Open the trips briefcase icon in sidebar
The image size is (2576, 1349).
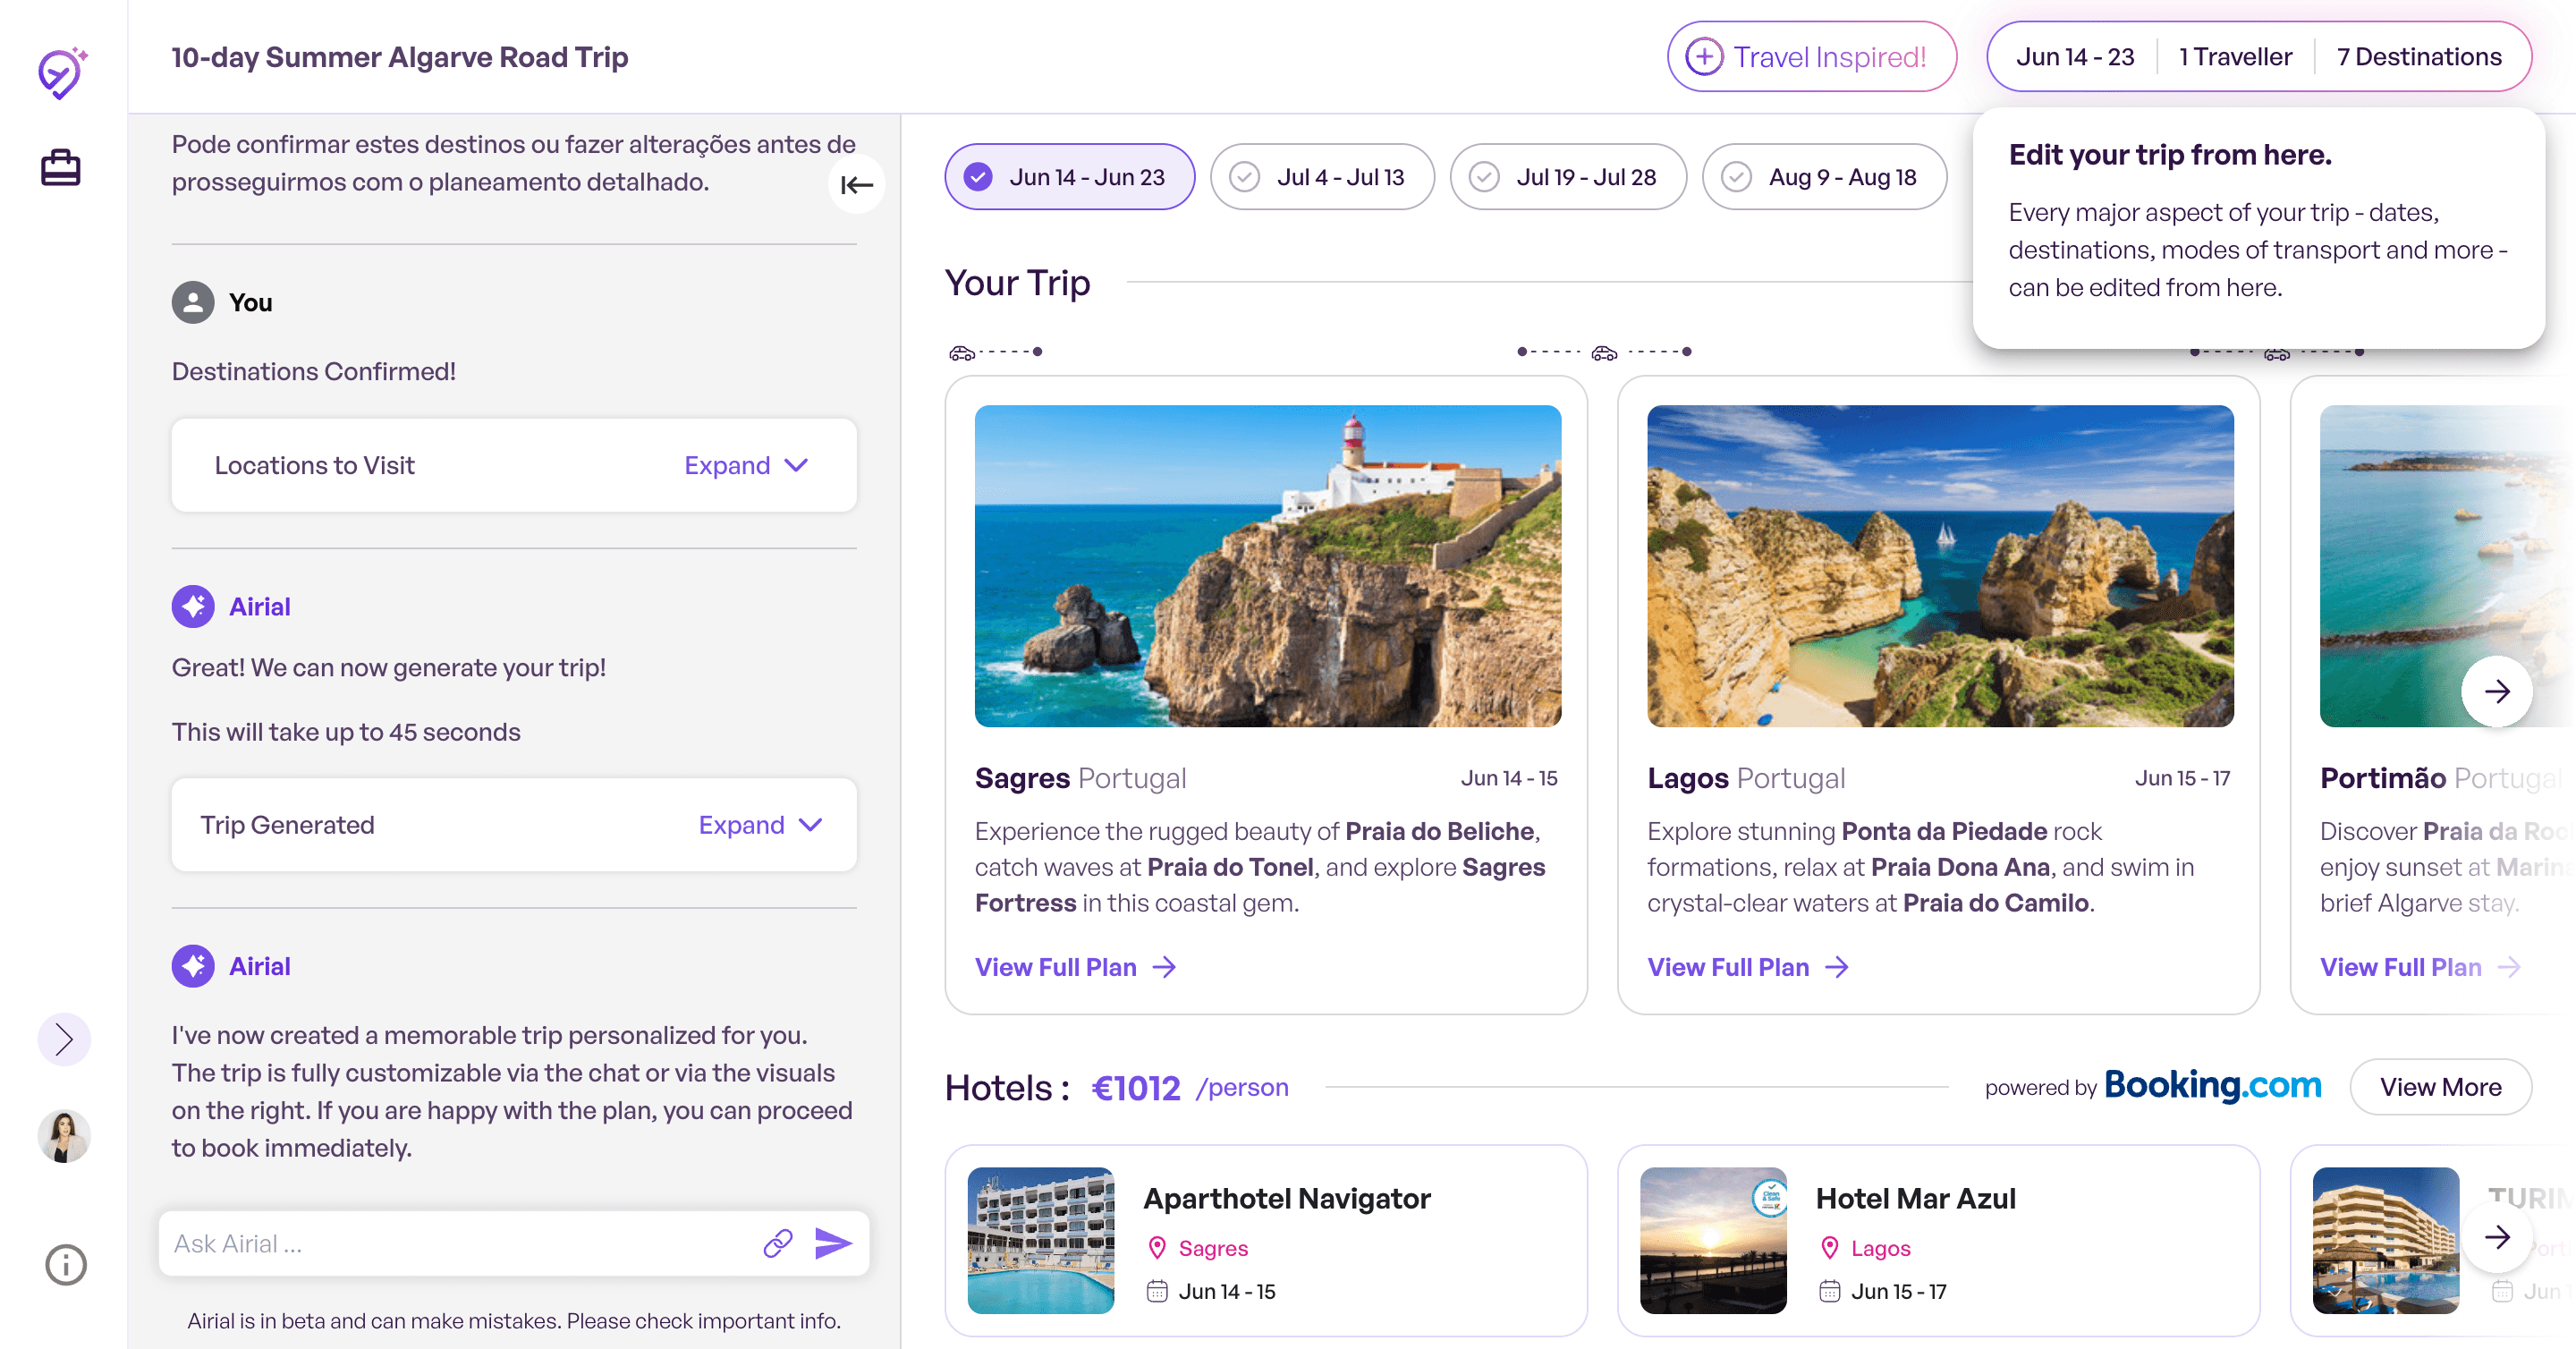coord(61,167)
